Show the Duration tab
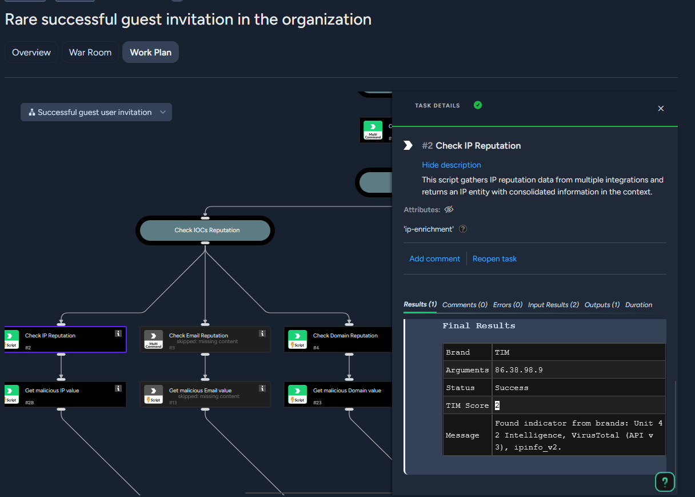The width and height of the screenshot is (695, 497). click(638, 305)
